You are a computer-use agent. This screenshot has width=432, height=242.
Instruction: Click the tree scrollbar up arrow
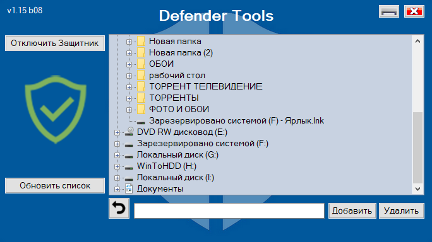pyautogui.click(x=418, y=41)
